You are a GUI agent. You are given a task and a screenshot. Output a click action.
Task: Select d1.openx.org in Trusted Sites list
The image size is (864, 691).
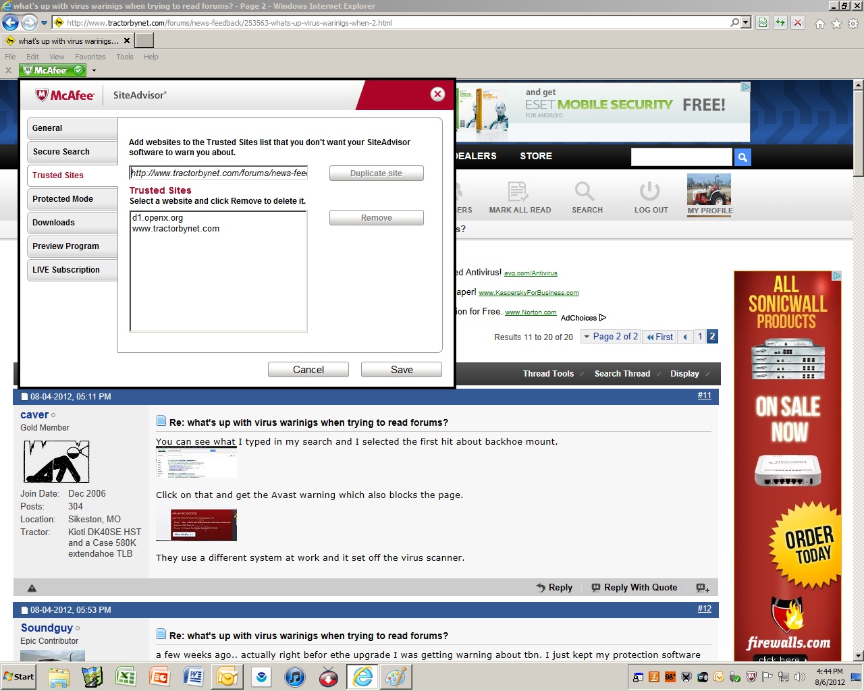point(157,218)
